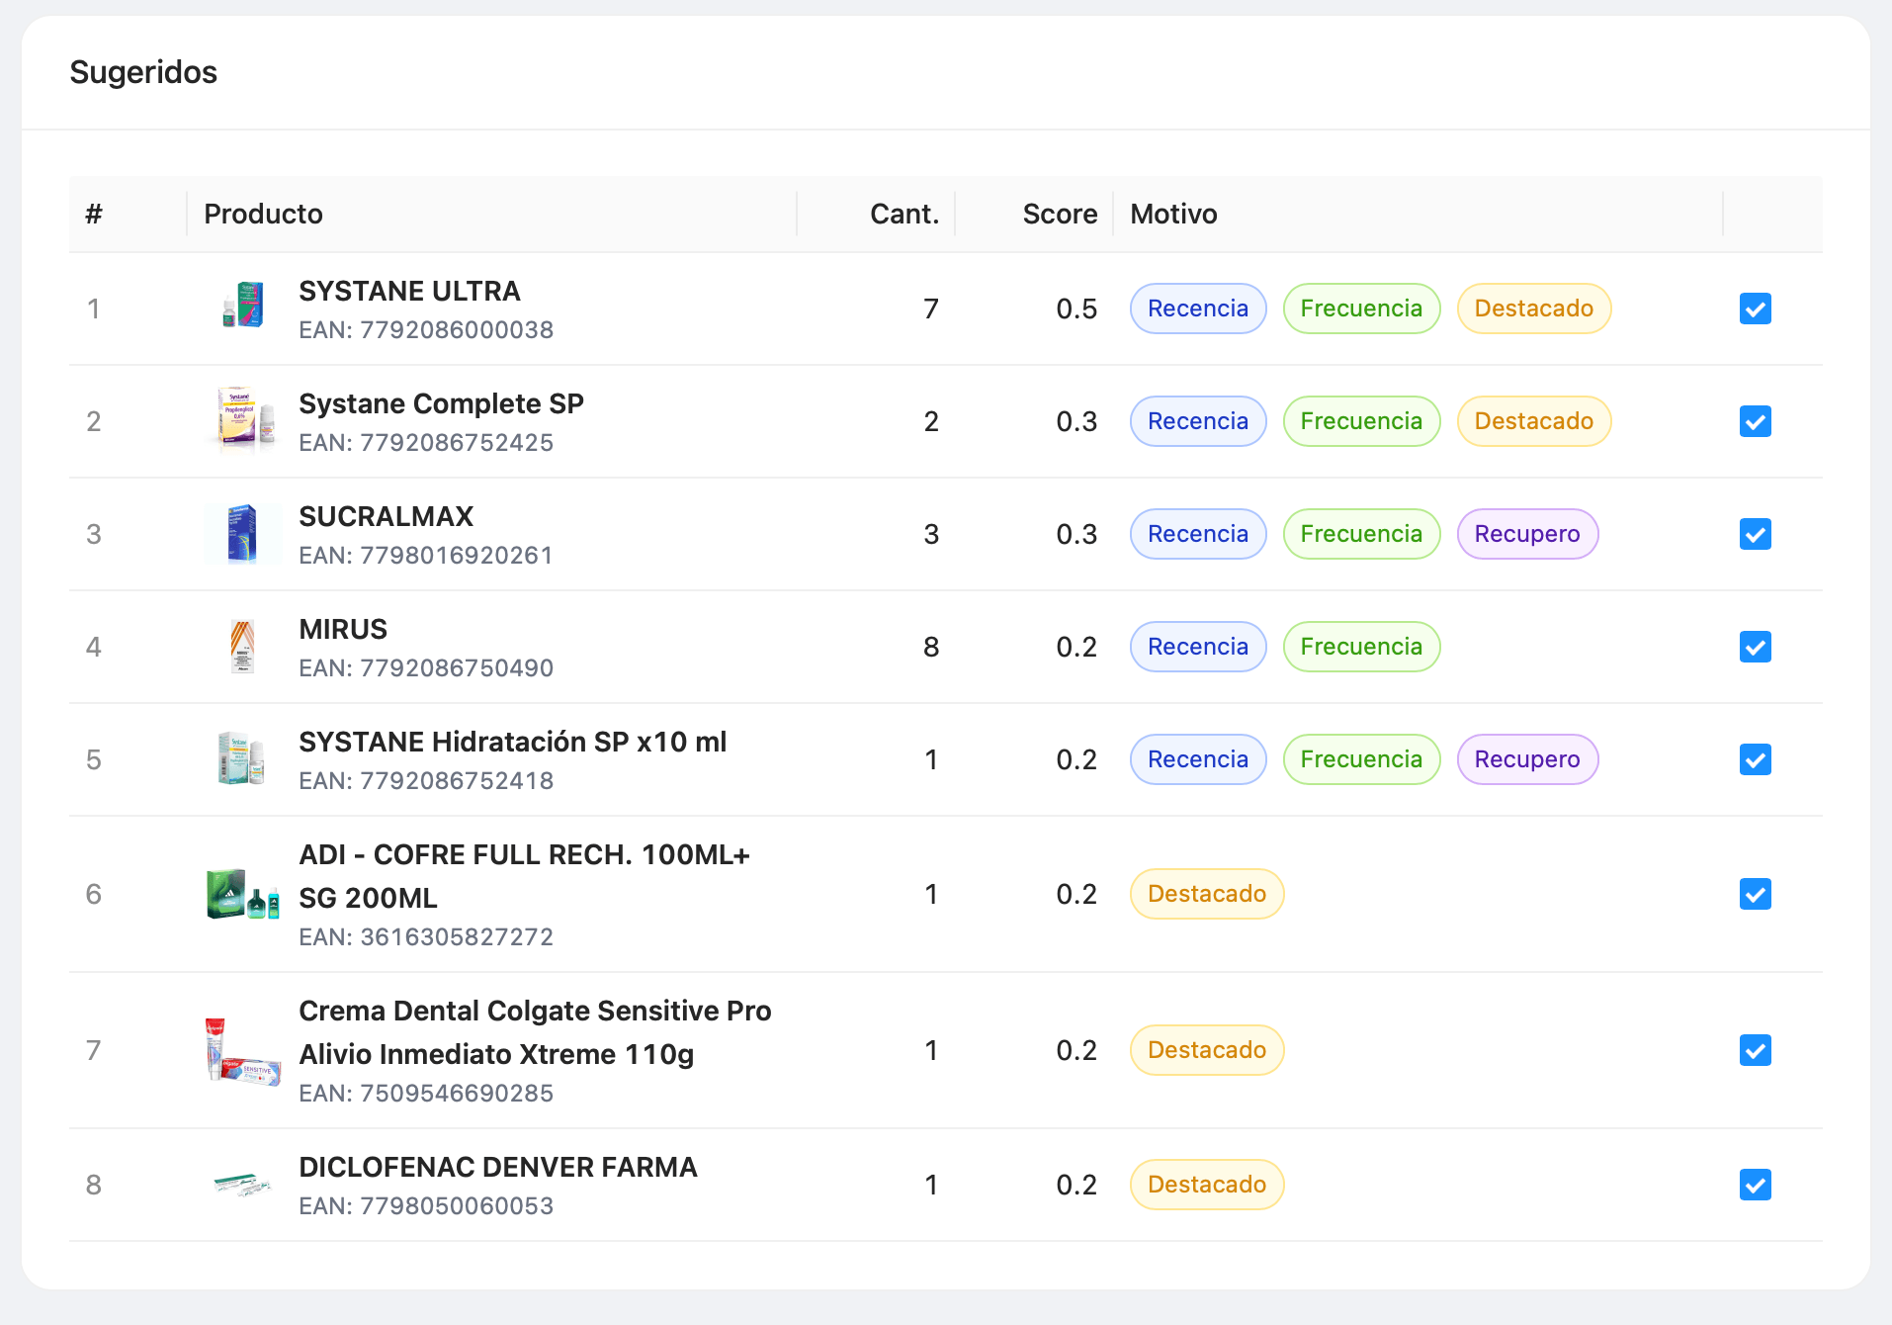This screenshot has height=1325, width=1892.
Task: Click quantity 3 in the SUCRALMAX row
Action: [x=931, y=534]
